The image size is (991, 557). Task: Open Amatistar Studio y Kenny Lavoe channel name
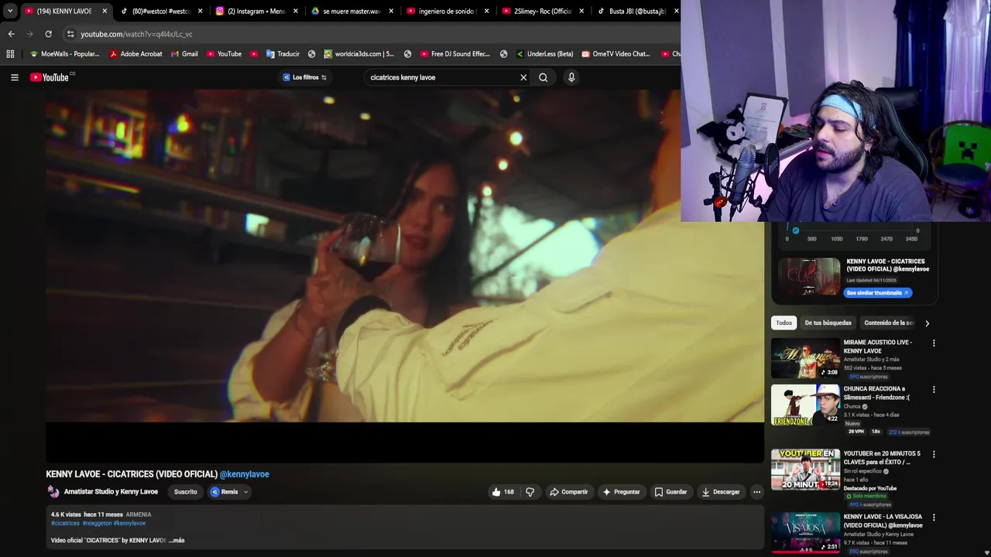coord(111,492)
